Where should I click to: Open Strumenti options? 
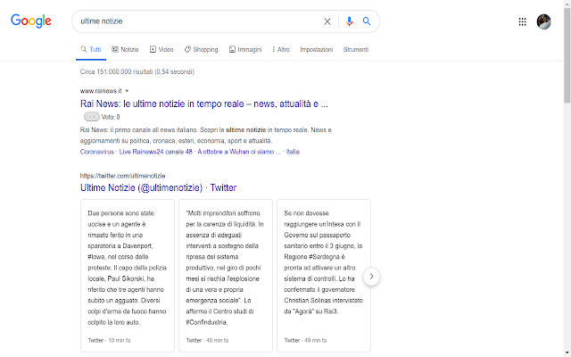356,50
